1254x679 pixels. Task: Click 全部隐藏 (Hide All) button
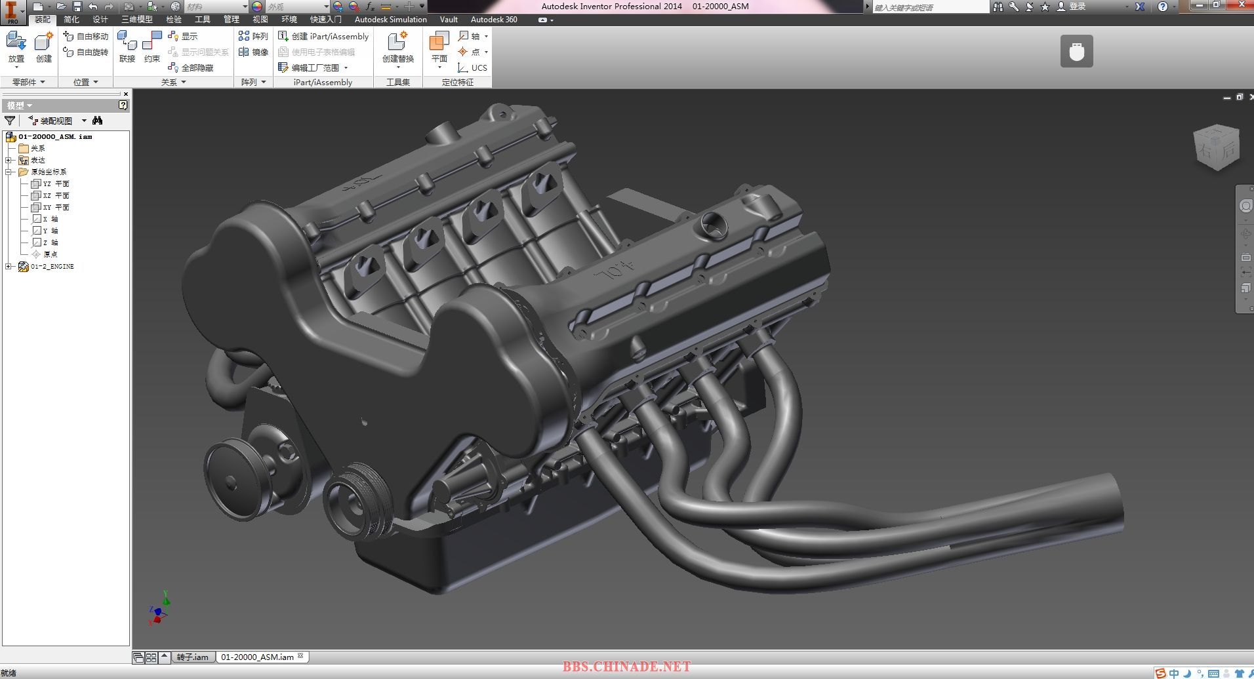(191, 68)
